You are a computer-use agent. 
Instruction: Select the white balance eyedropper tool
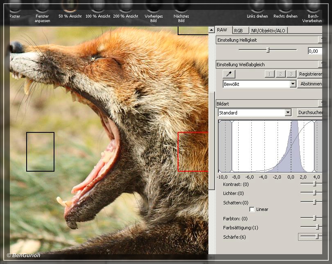coord(229,74)
